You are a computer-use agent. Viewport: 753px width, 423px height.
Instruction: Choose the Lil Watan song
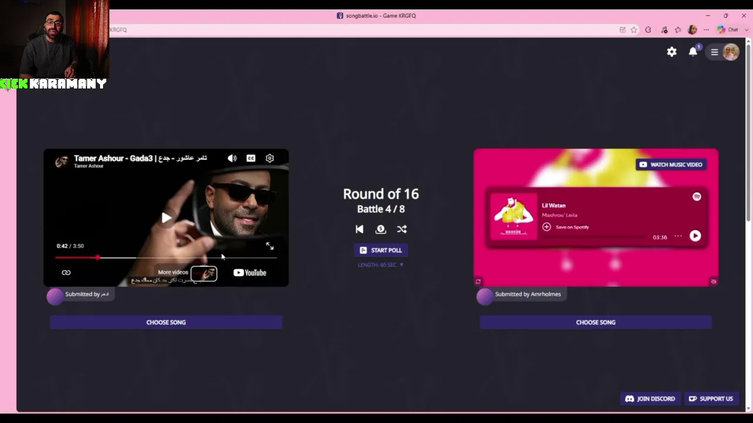point(595,322)
